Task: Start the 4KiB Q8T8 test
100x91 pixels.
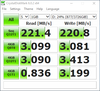Action: coord(11,46)
